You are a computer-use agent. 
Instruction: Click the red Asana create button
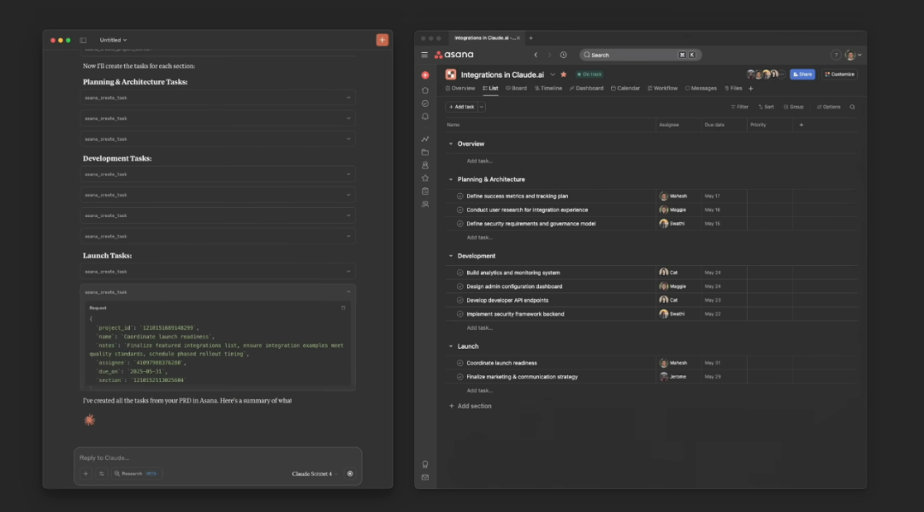point(425,75)
